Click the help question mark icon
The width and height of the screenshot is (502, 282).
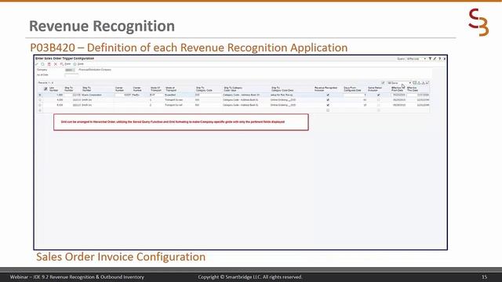439,59
